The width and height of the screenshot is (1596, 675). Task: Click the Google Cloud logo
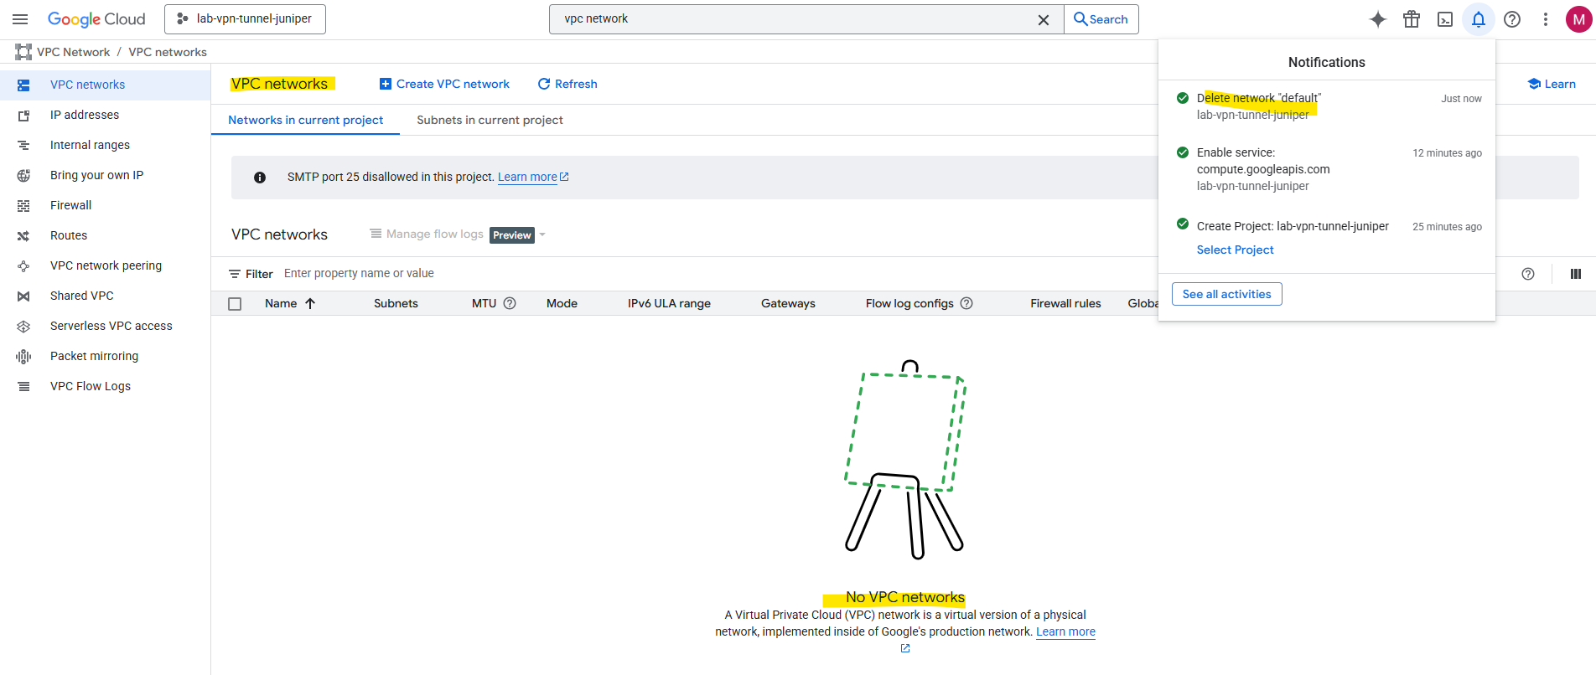click(96, 19)
